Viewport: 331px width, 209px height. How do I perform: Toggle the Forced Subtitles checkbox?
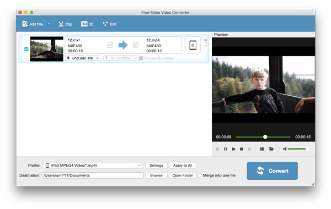(x=141, y=58)
